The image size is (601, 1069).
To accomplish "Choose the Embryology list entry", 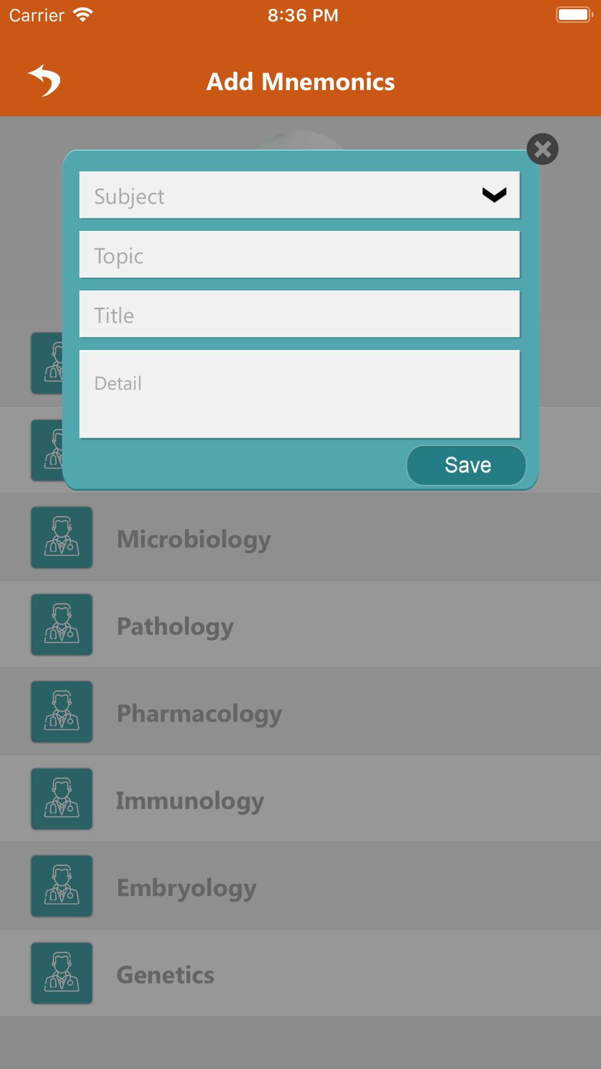I will coord(300,886).
